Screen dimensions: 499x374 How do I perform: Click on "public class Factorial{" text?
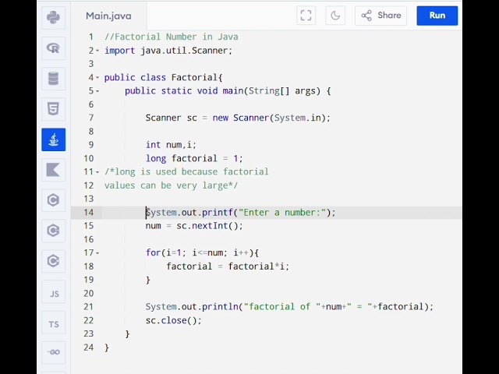(x=163, y=77)
